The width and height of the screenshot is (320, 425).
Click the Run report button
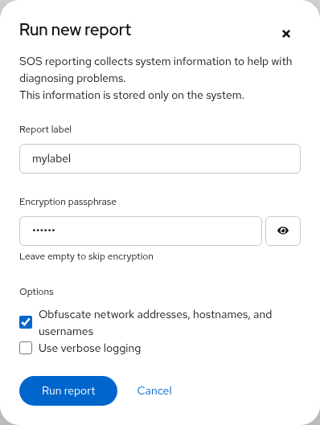(68, 390)
